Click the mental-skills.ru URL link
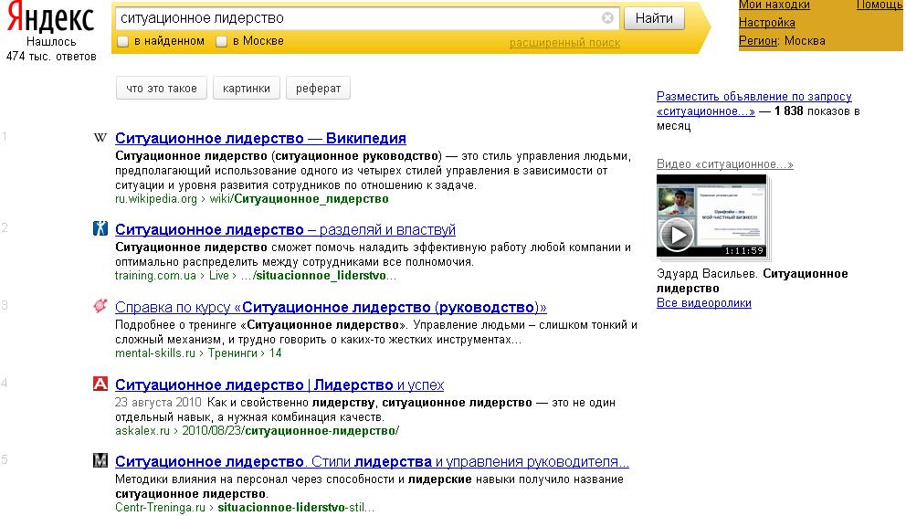 [155, 353]
